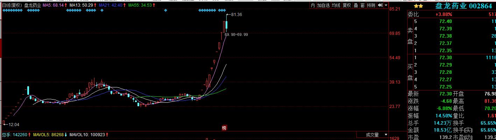Select buy level 5 price 72.25
Viewport: 496px width, 140px height.
(445, 86)
